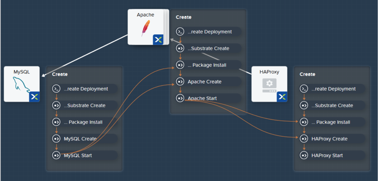The image size is (378, 181).
Task: Click the Apache Substrate Create task icon
Action: (x=180, y=48)
